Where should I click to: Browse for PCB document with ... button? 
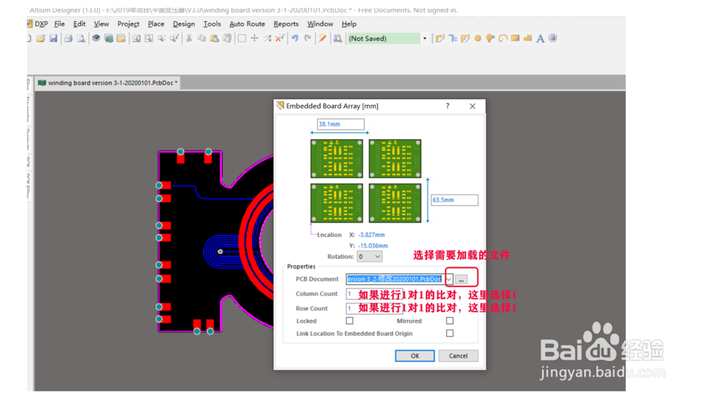461,279
